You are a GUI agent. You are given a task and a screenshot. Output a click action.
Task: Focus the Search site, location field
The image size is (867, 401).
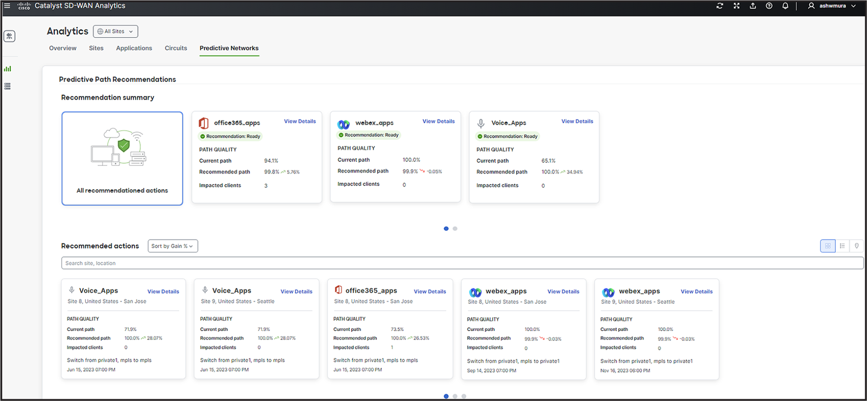462,263
